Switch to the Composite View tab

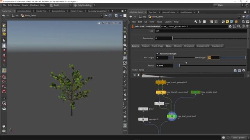click(x=58, y=11)
